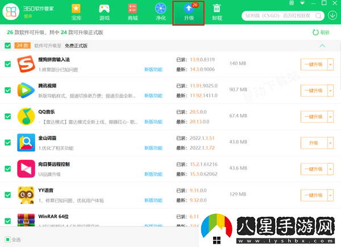Screen dimensions: 341x247
Task: Click 升级 button for 金山词霸
Action: [314, 143]
